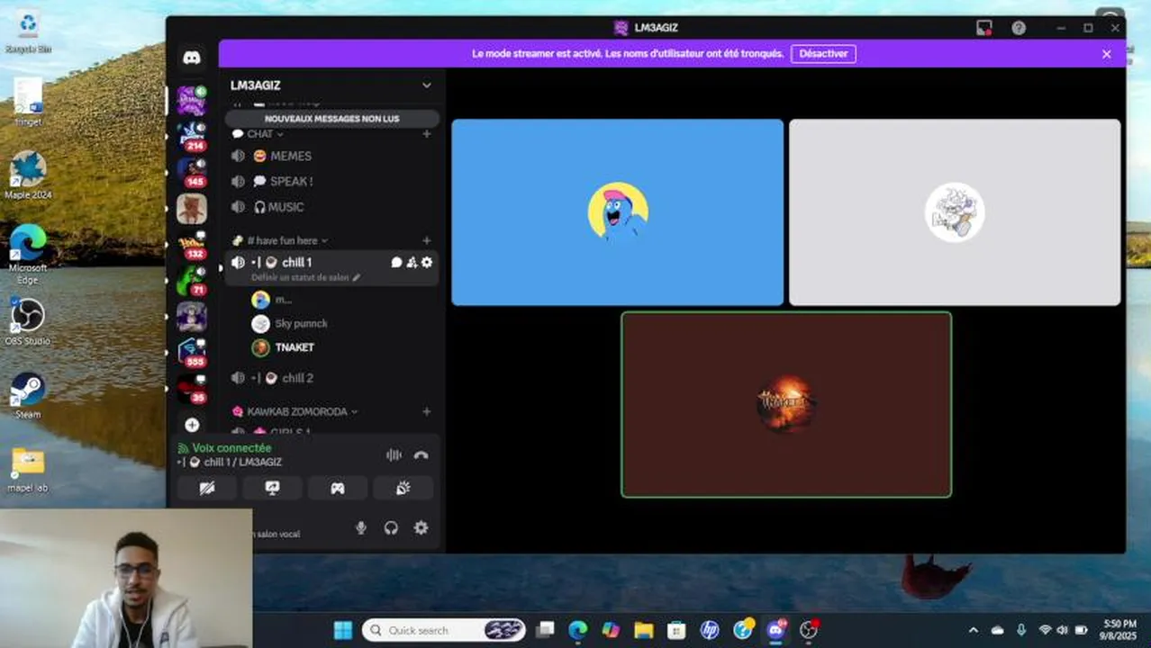Open user settings gear at bottom
This screenshot has height=648, width=1151.
tap(421, 528)
